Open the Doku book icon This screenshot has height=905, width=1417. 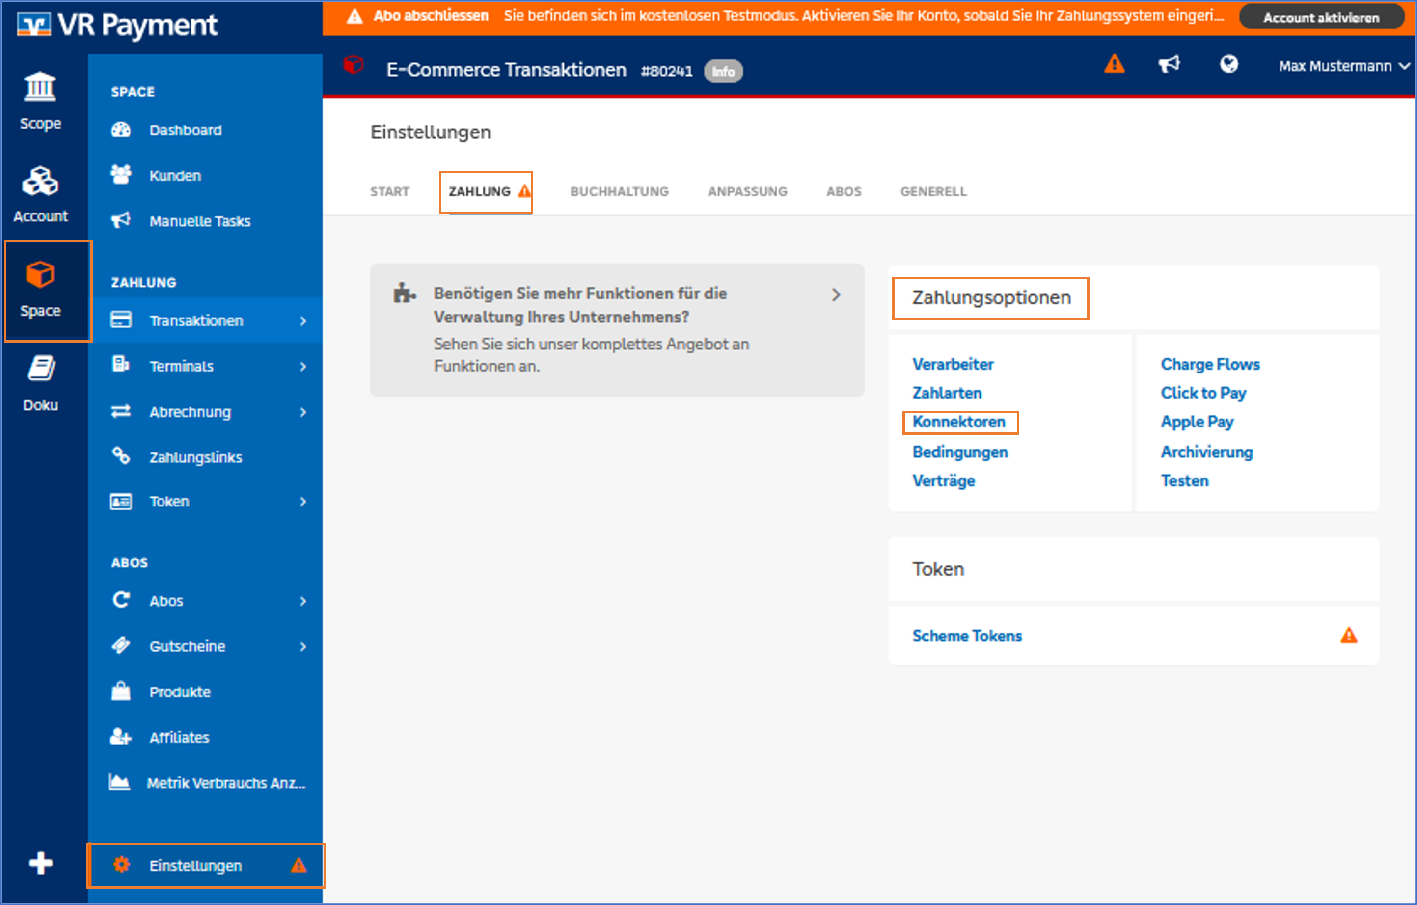click(x=41, y=368)
